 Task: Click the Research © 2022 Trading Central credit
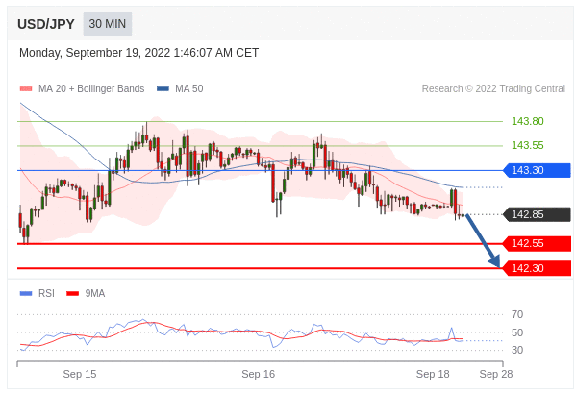coord(493,88)
